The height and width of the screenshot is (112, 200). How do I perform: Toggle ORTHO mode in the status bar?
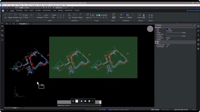(x=145, y=110)
